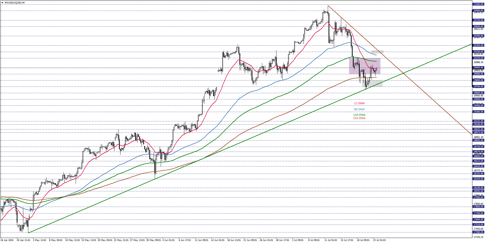Select the 20500.00 level price tag
Screen dimensions: 485x243
pos(478,36)
